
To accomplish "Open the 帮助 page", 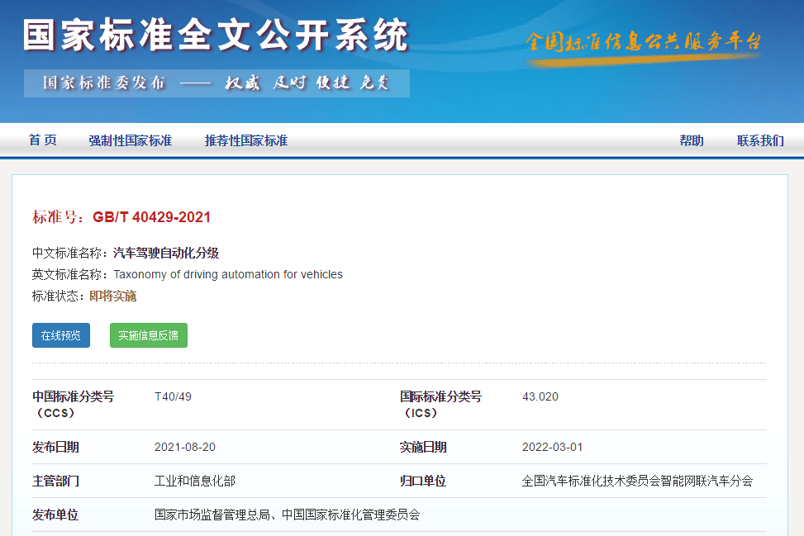I will coord(692,140).
